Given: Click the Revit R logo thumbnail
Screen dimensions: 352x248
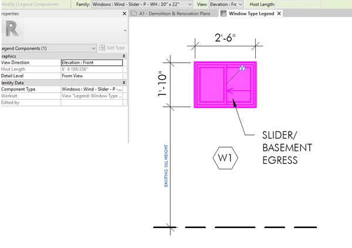Looking at the screenshot, I should 12,30.
